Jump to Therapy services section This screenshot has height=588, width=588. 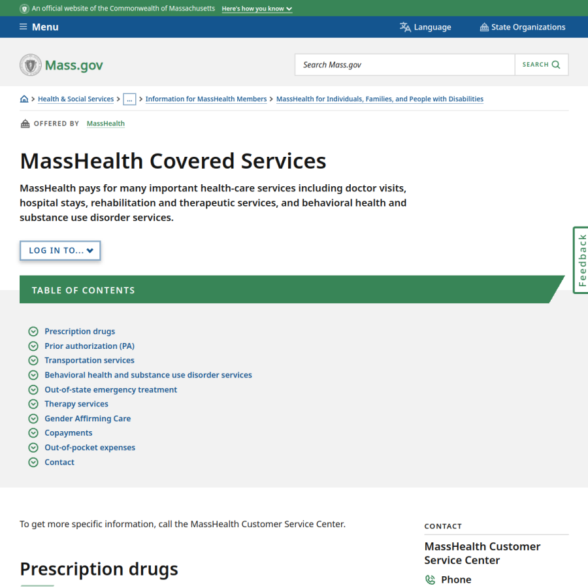pos(76,404)
